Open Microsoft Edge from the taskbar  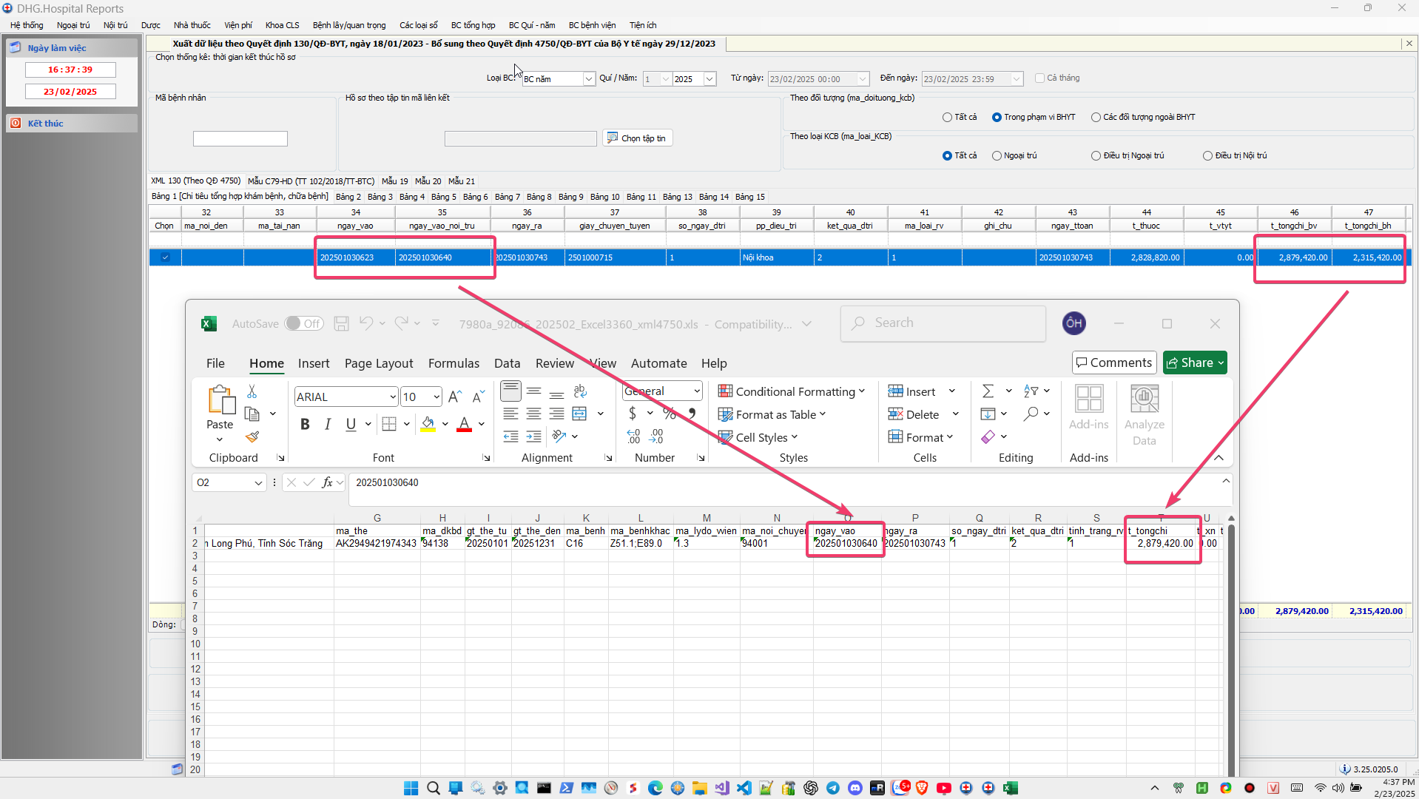click(x=655, y=788)
